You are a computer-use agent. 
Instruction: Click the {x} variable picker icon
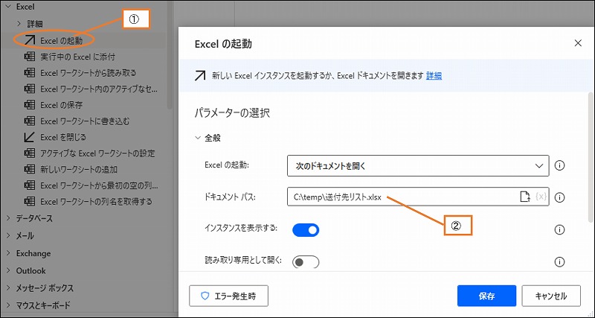(x=541, y=197)
